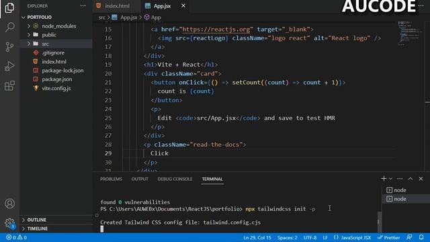The height and width of the screenshot is (242, 430).
Task: Click the editor minimap
Action: coord(410,33)
